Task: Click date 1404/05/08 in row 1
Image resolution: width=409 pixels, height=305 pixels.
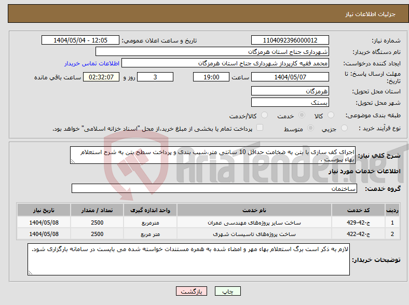Action: 44,223
